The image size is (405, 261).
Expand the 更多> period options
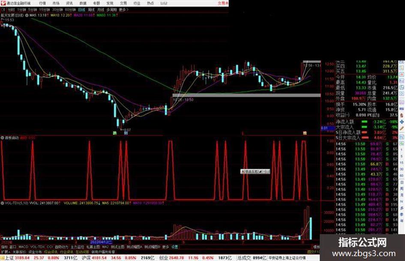(123, 10)
